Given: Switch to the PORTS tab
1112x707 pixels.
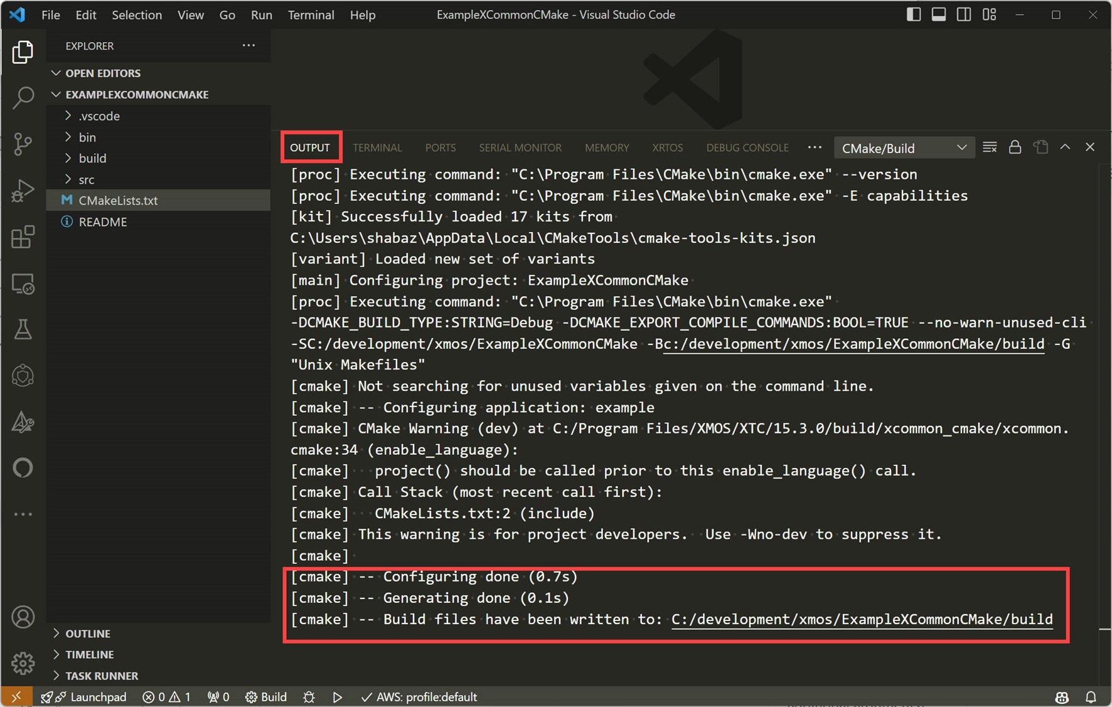Looking at the screenshot, I should tap(441, 148).
